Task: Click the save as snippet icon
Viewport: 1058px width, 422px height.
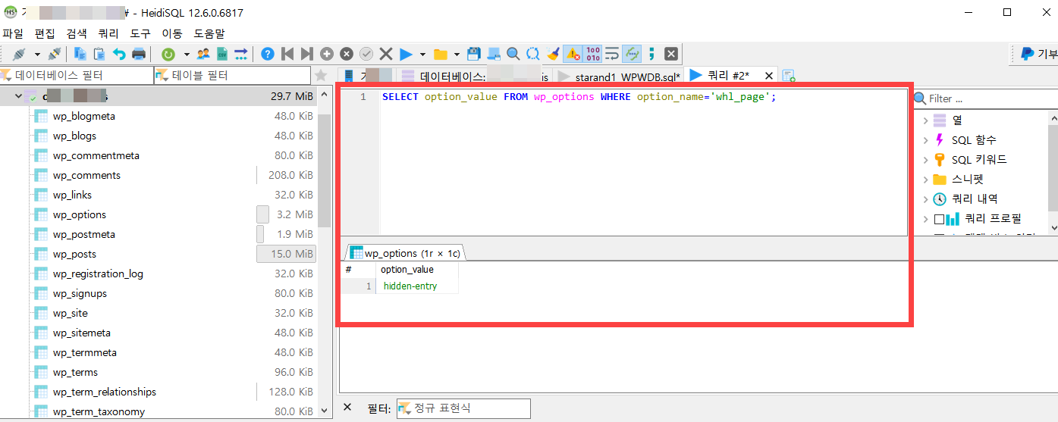Action: pyautogui.click(x=494, y=54)
